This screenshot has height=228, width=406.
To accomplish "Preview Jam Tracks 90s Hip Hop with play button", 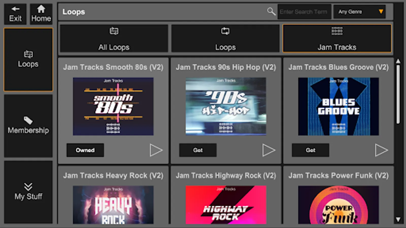I will [269, 150].
